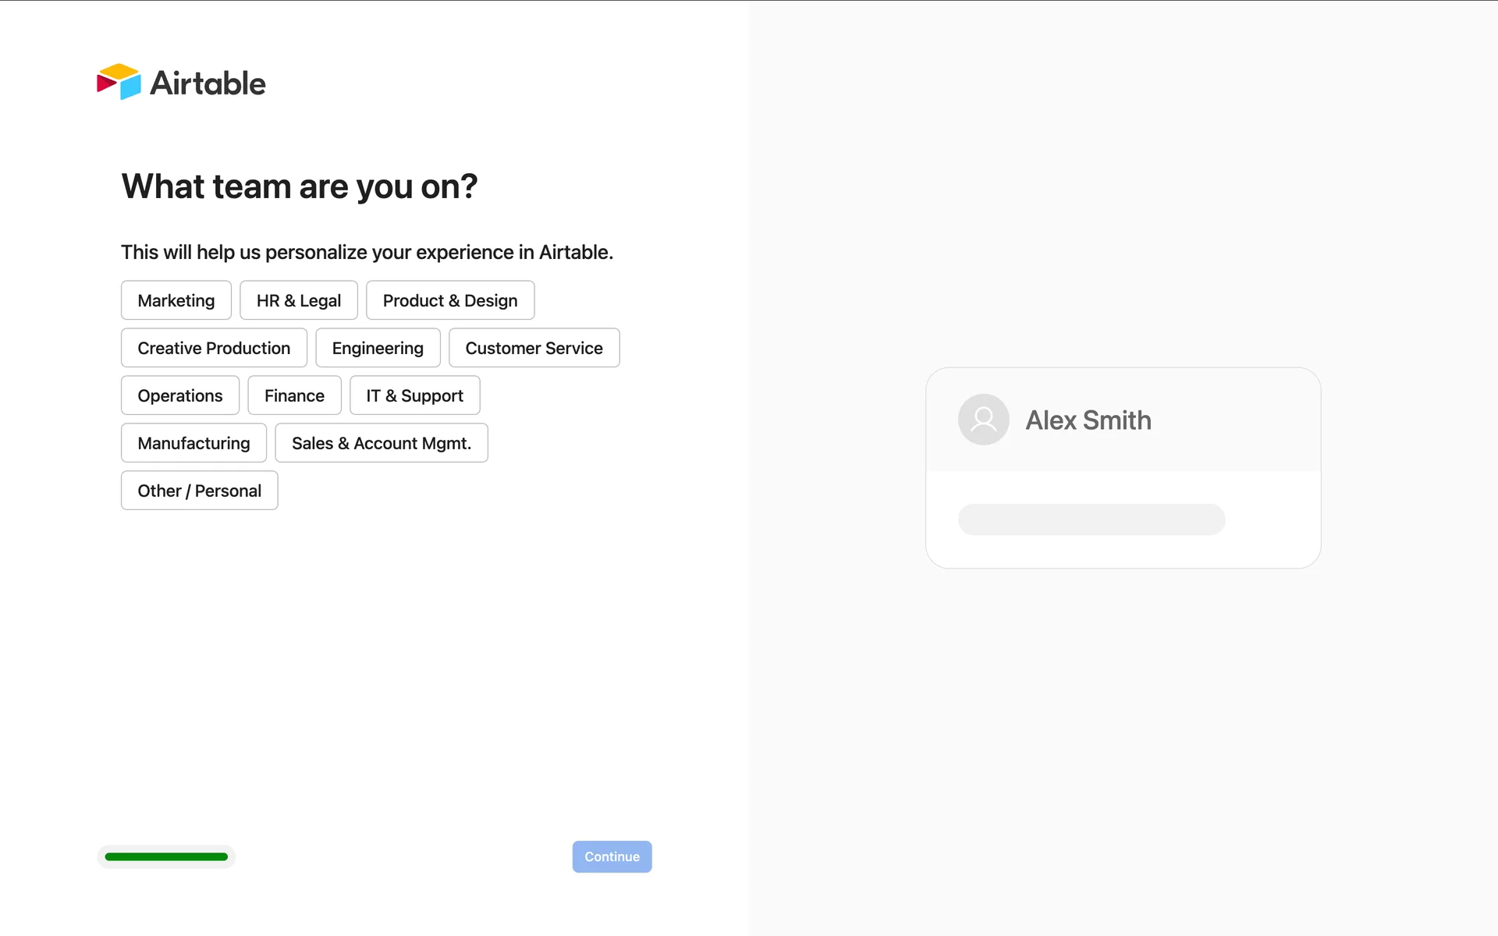Choose Finance as your team
This screenshot has width=1498, height=936.
coord(294,395)
